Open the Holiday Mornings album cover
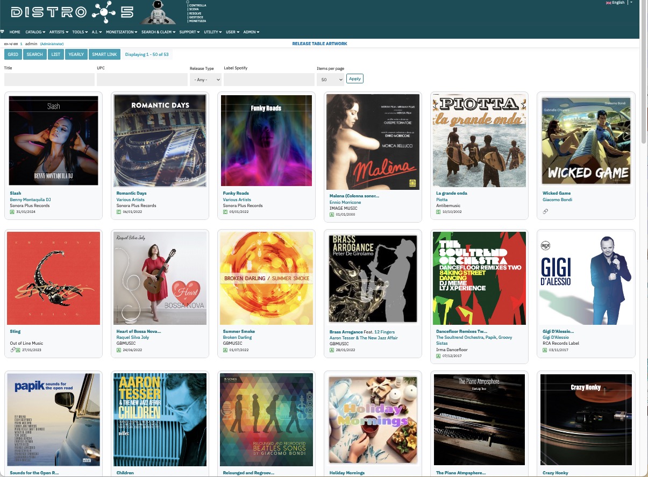Image resolution: width=648 pixels, height=477 pixels. pos(373,419)
